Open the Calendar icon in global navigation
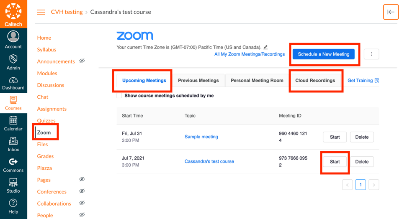Image resolution: width=402 pixels, height=219 pixels. coord(13,121)
